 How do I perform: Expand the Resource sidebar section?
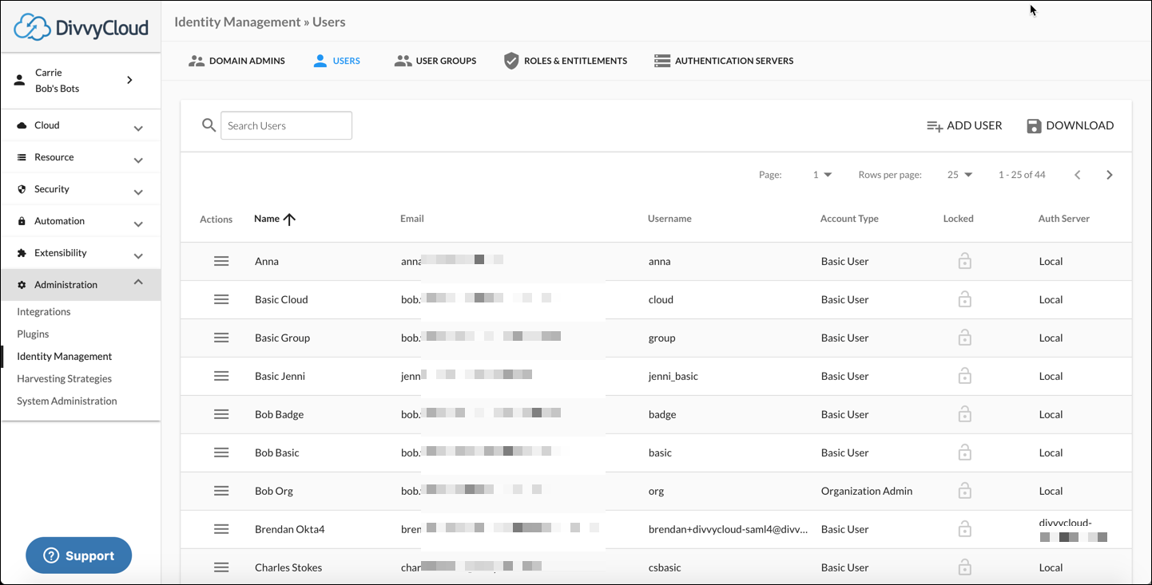pos(81,157)
